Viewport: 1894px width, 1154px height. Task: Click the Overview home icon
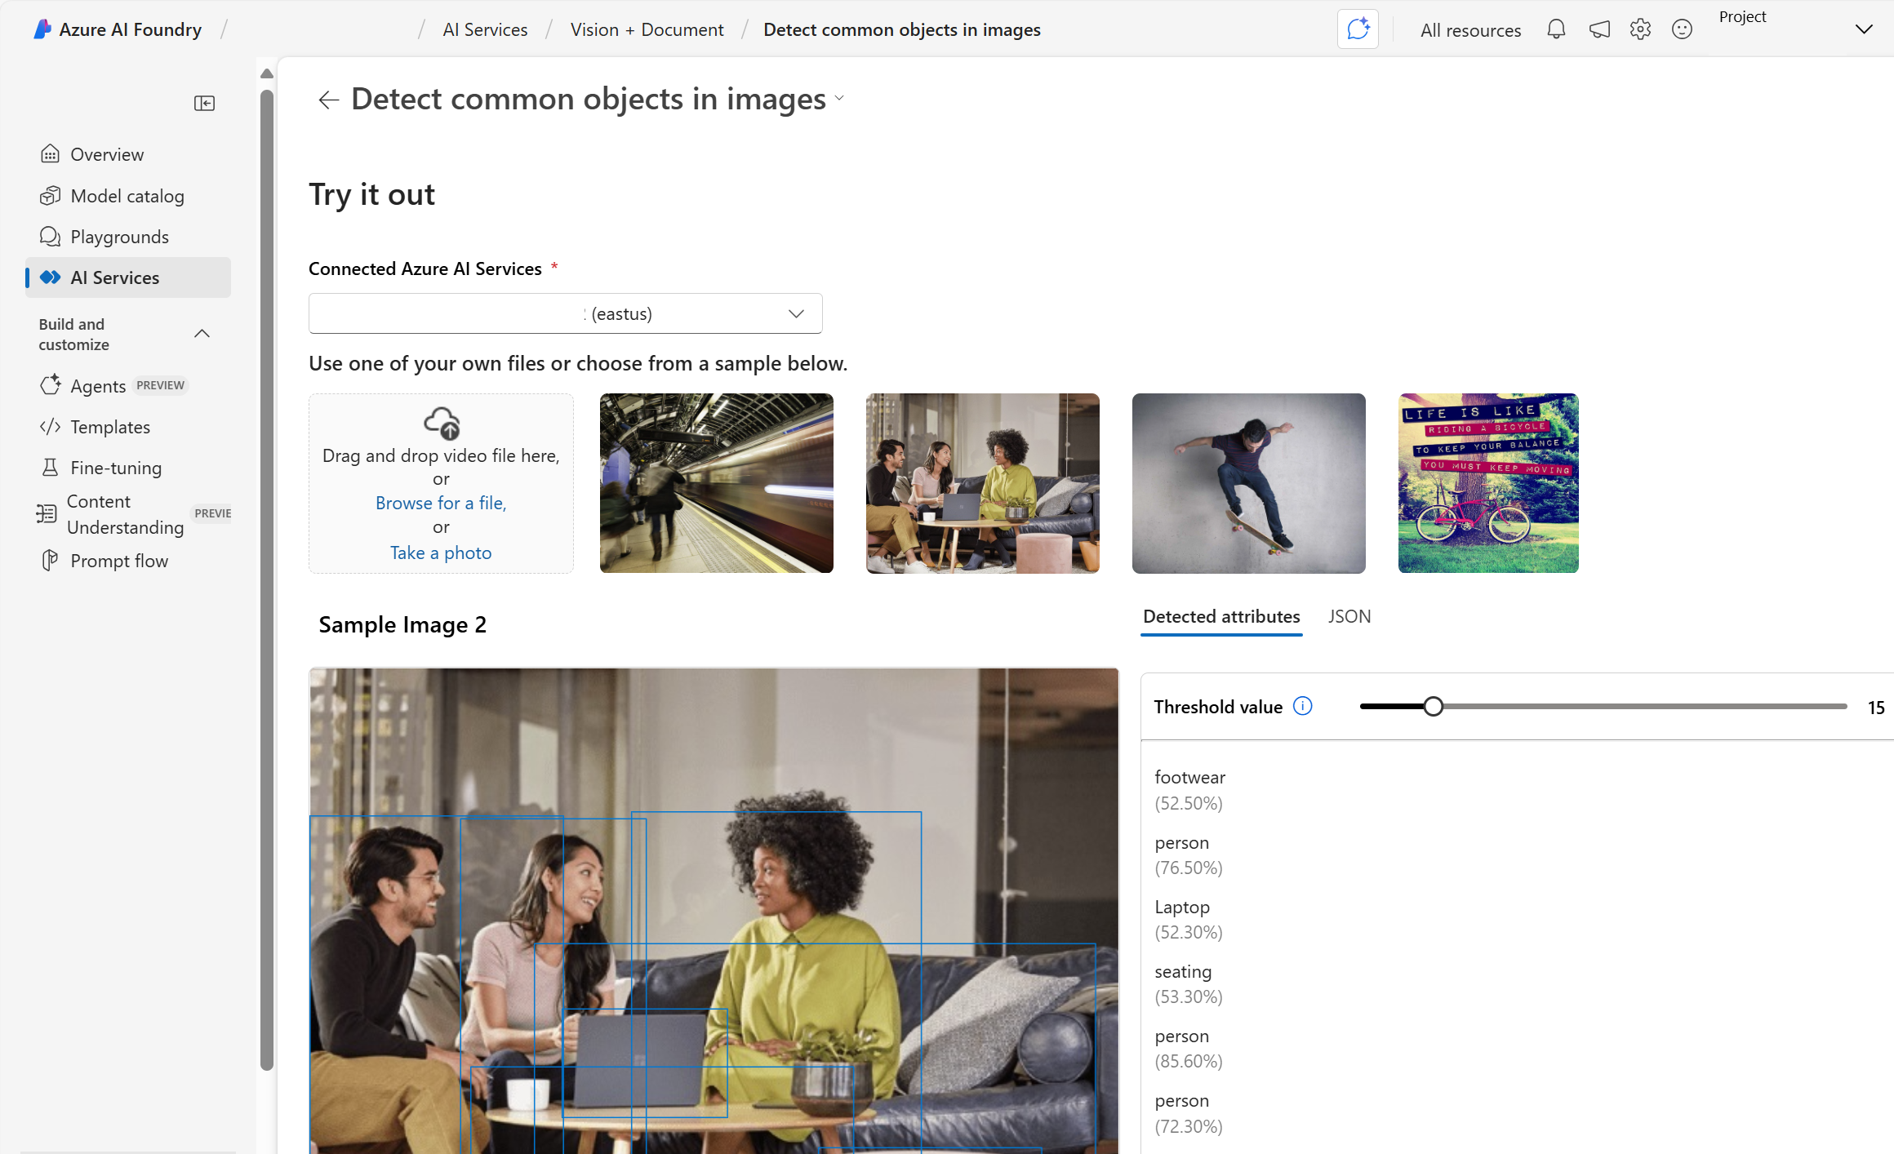(x=50, y=153)
